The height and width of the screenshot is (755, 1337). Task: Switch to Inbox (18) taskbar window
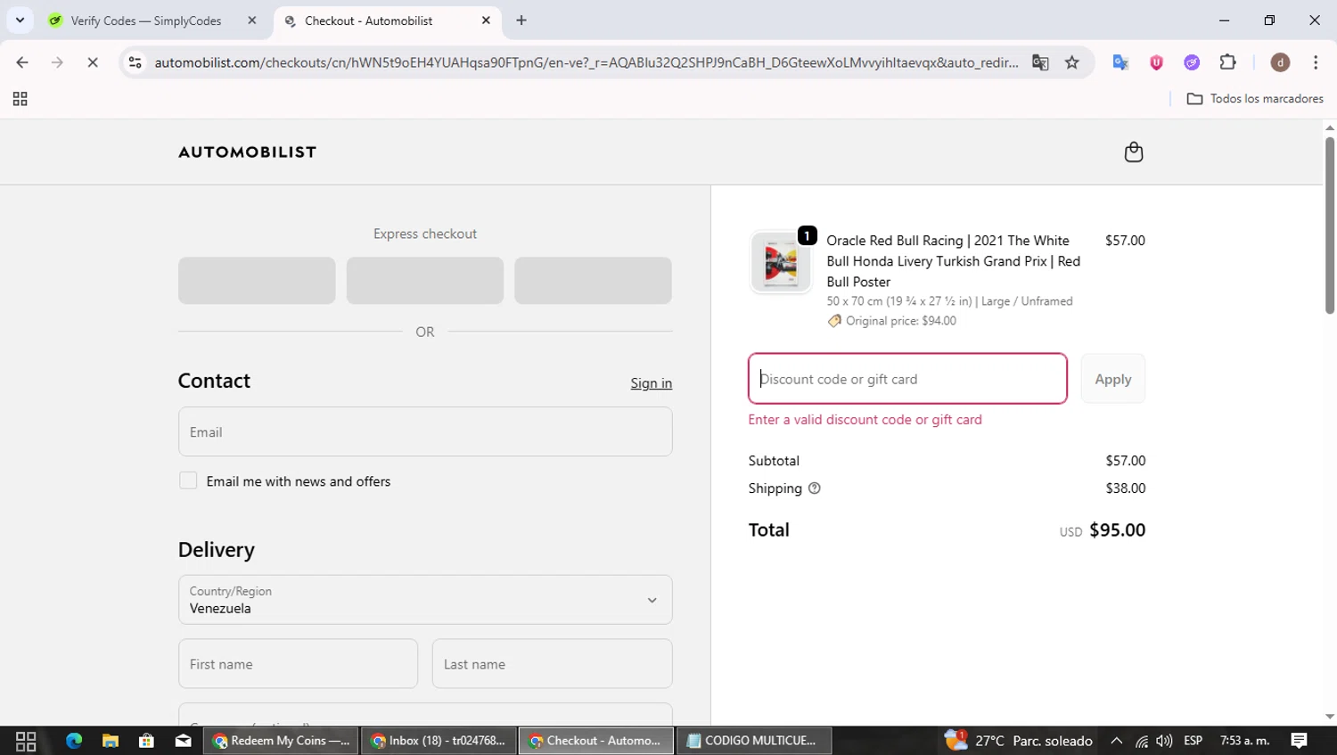pyautogui.click(x=439, y=741)
